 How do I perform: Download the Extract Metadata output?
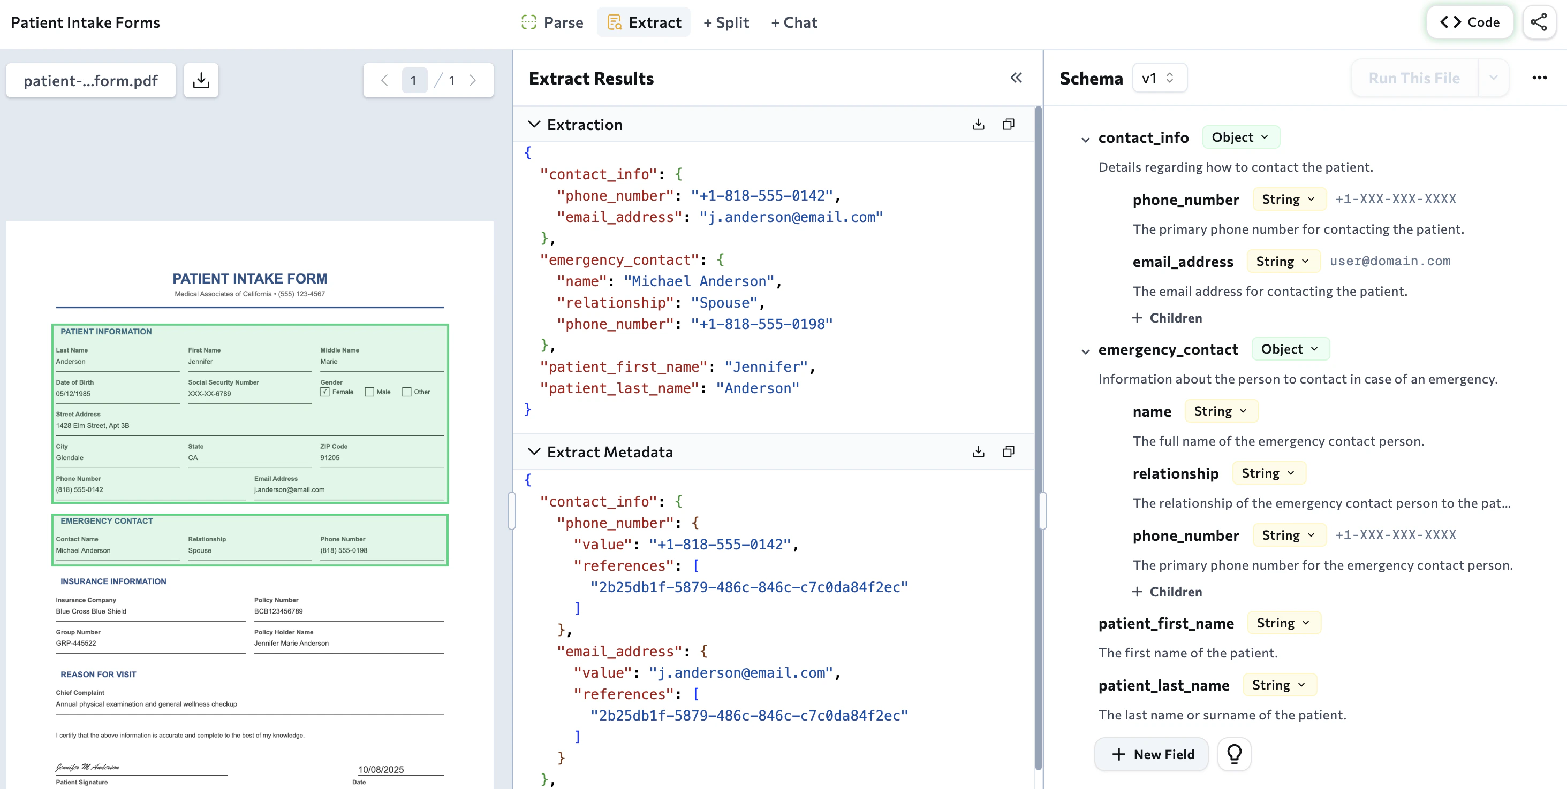978,451
